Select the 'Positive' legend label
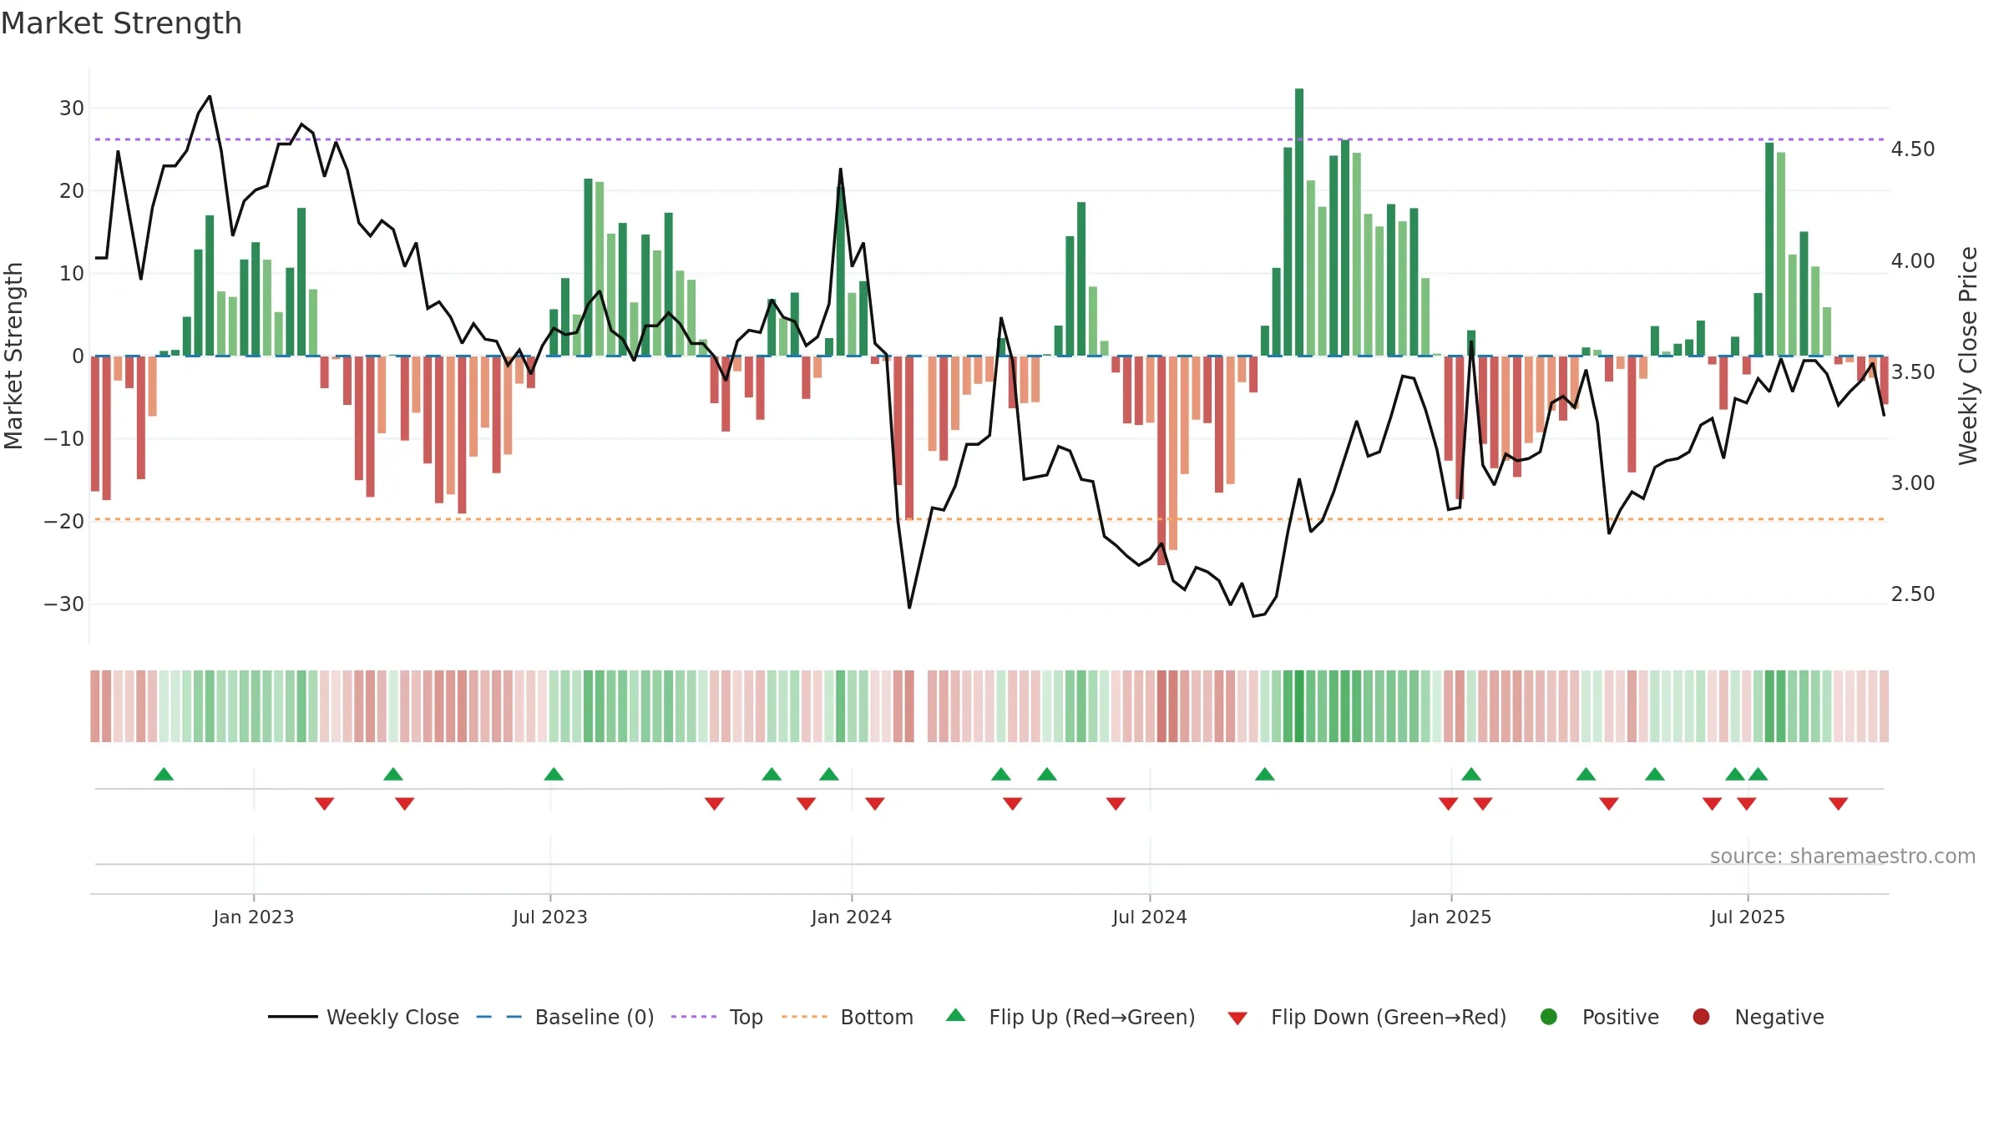This screenshot has width=2004, height=1127. [1621, 1017]
